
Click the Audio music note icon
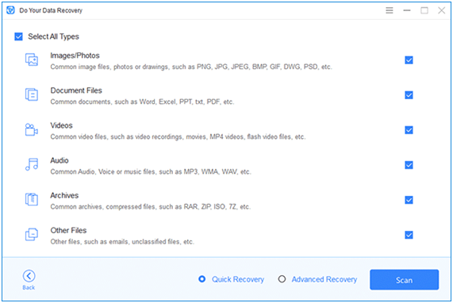click(32, 164)
